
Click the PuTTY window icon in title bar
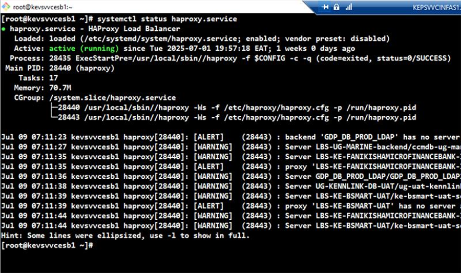6,7
